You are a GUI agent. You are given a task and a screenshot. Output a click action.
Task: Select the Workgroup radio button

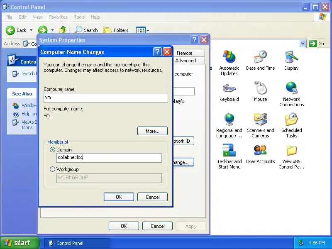pyautogui.click(x=52, y=169)
